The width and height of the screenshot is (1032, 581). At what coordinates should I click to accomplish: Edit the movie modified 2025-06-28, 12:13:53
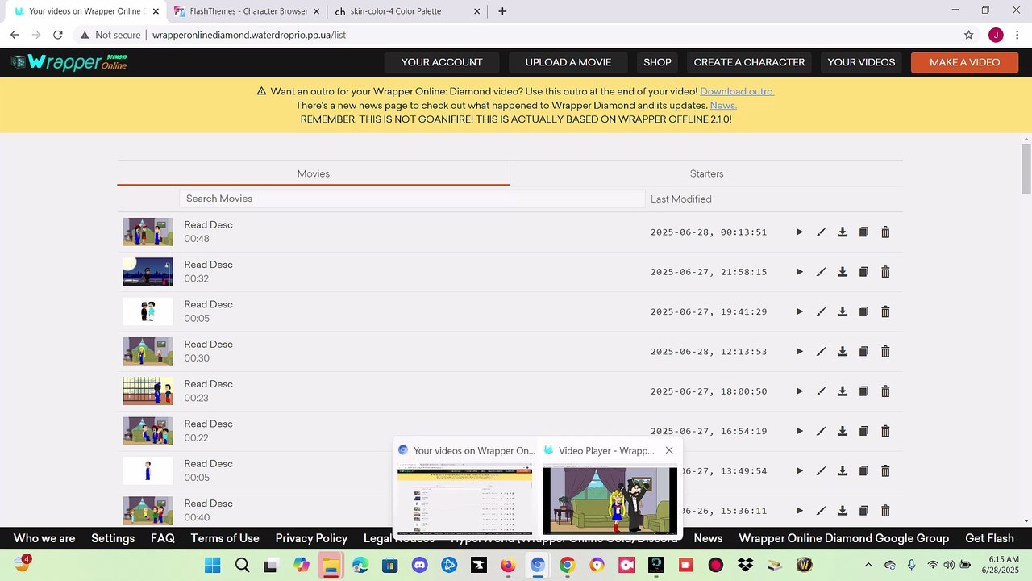821,352
